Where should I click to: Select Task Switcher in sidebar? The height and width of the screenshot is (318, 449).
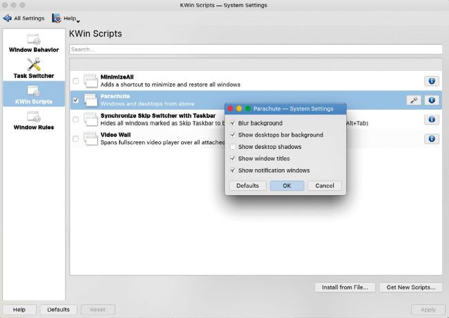point(34,68)
